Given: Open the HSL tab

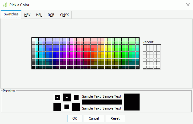Looking at the screenshot, I should pos(39,15).
